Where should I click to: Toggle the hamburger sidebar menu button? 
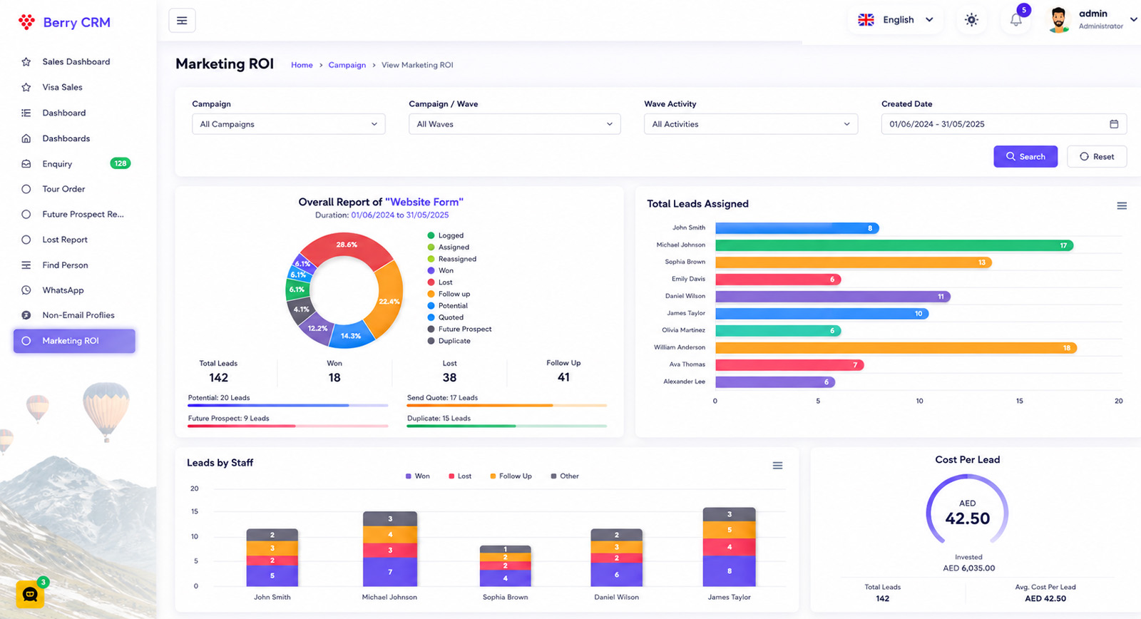tap(182, 21)
